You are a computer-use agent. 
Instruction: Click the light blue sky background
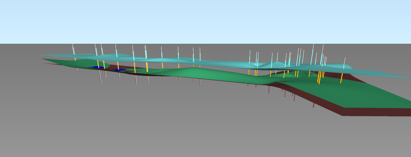coord(205,21)
